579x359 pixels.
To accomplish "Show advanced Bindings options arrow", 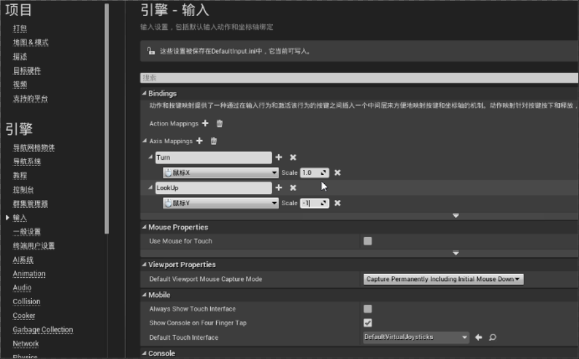I will (x=456, y=215).
